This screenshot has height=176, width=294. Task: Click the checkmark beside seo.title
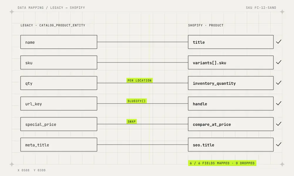pyautogui.click(x=279, y=144)
